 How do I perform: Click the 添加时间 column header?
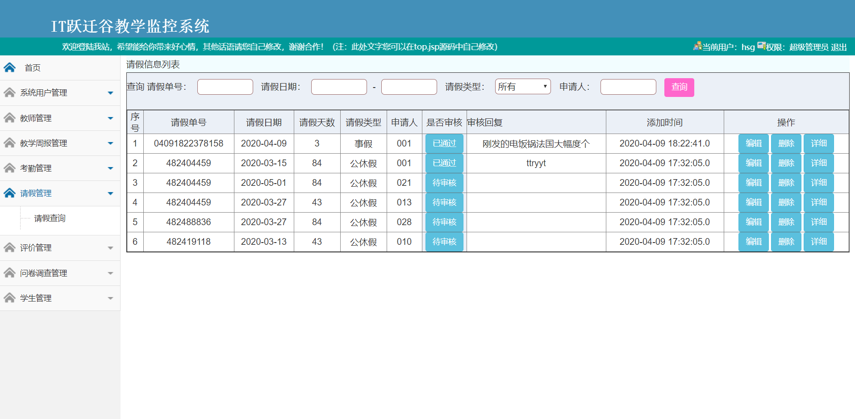[x=665, y=122]
